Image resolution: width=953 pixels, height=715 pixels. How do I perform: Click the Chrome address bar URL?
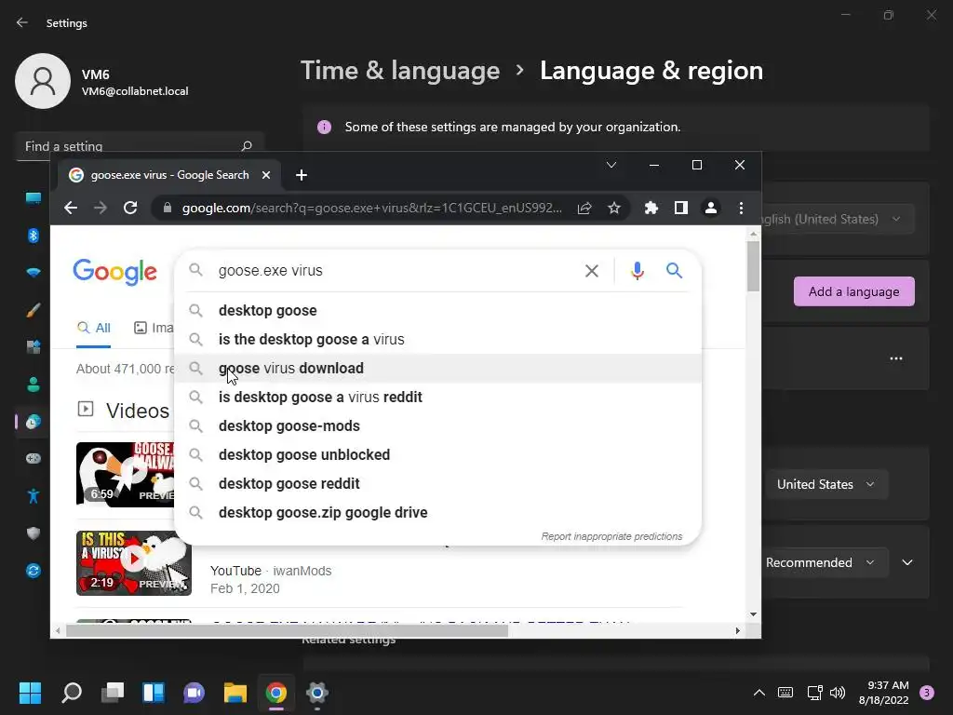pyautogui.click(x=372, y=208)
